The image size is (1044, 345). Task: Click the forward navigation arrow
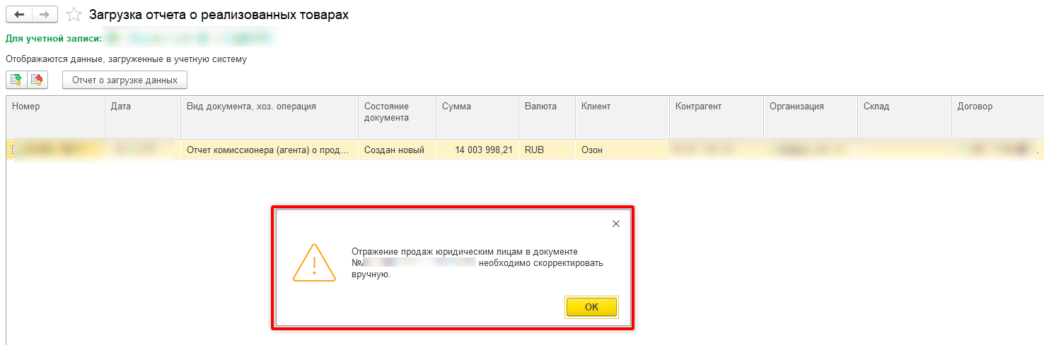point(45,15)
